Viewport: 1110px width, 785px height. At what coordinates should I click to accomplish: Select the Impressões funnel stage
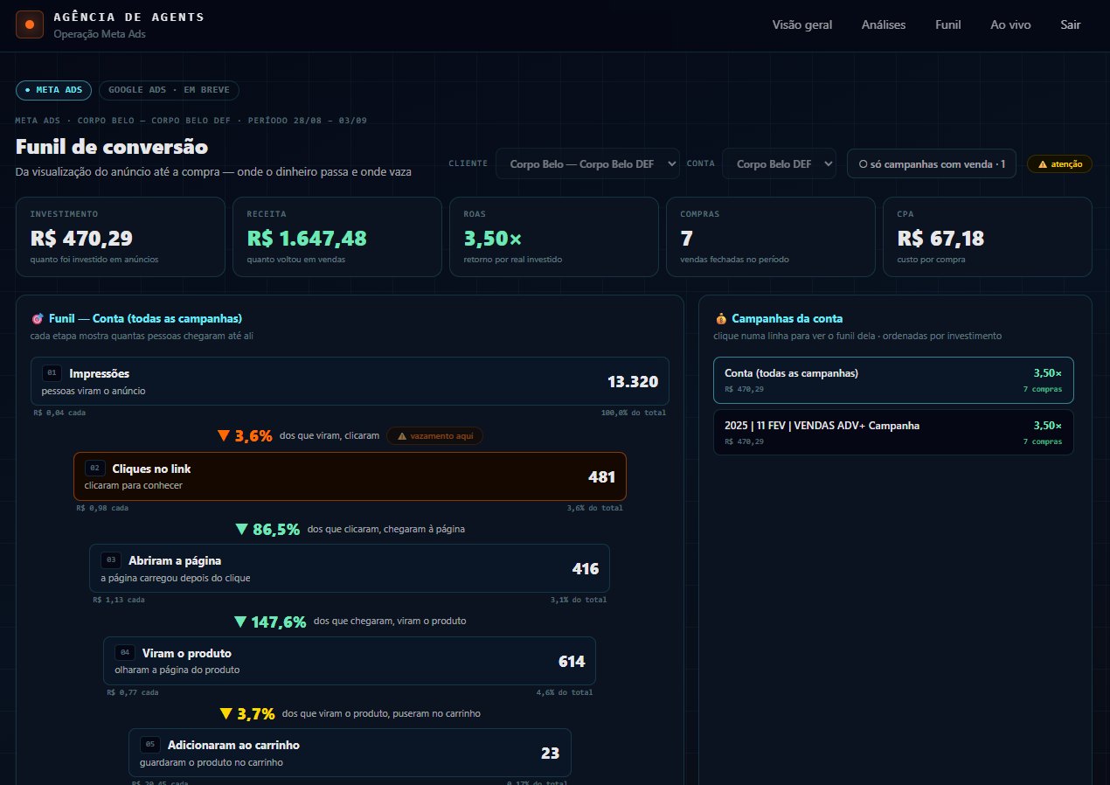[x=350, y=381]
